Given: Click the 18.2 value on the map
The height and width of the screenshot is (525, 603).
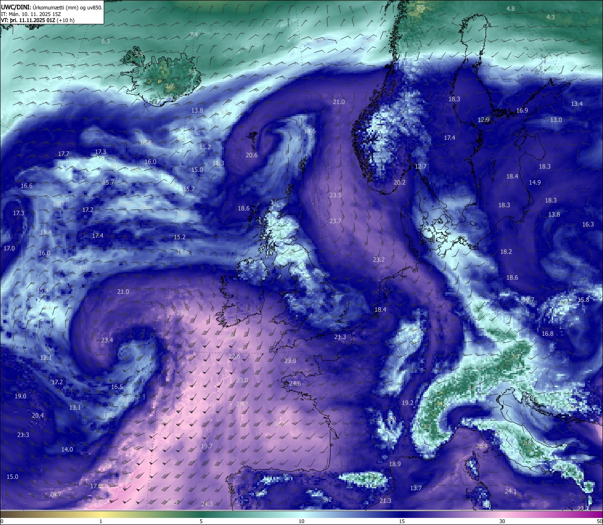Looking at the screenshot, I should pos(506,251).
